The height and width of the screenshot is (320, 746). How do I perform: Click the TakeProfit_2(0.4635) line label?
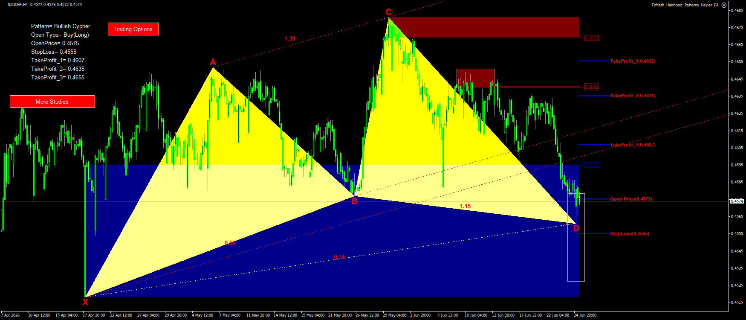(x=633, y=96)
